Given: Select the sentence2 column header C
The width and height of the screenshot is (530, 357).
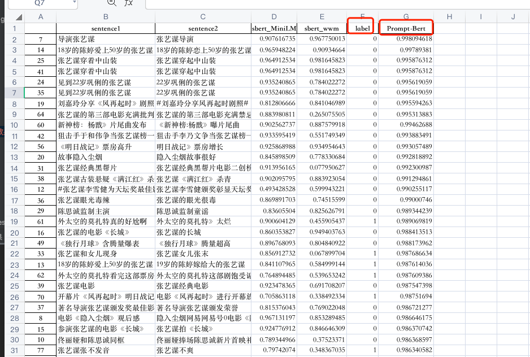Looking at the screenshot, I should coord(203,17).
